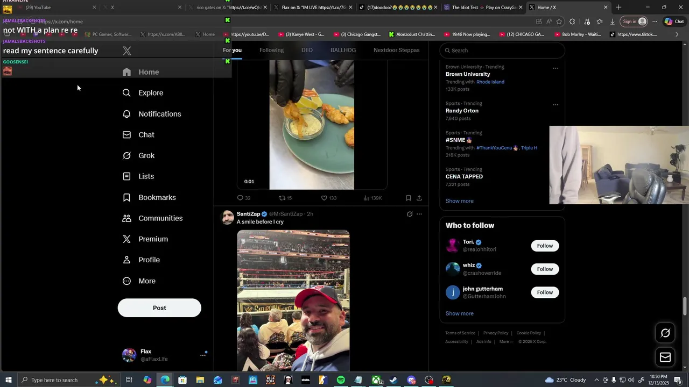Open CENA TAPPED trending topic
The height and width of the screenshot is (387, 689).
(x=464, y=177)
